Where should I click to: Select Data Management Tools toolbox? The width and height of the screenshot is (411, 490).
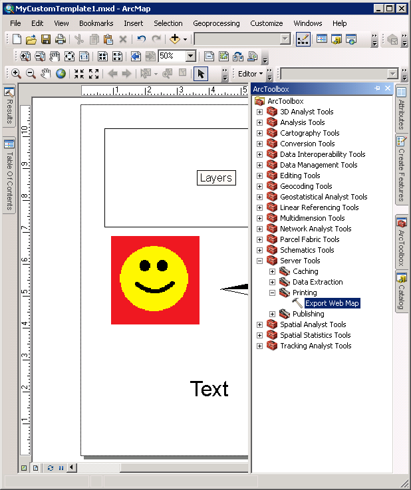[x=319, y=165]
